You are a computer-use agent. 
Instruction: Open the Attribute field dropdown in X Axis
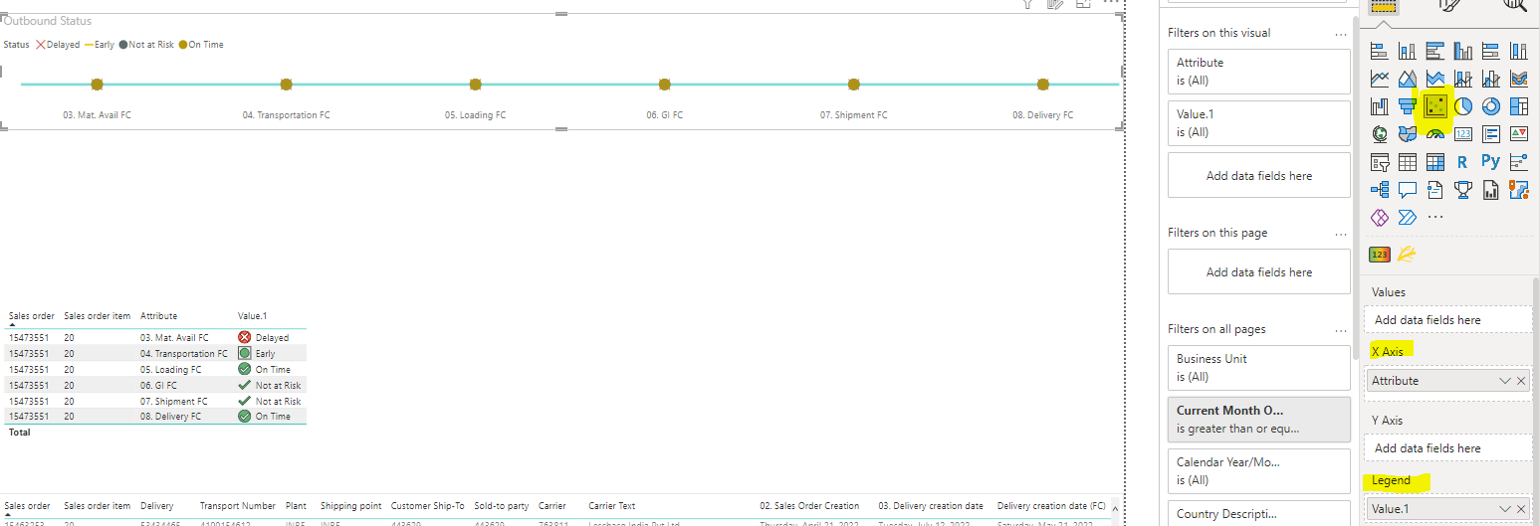(x=1505, y=381)
